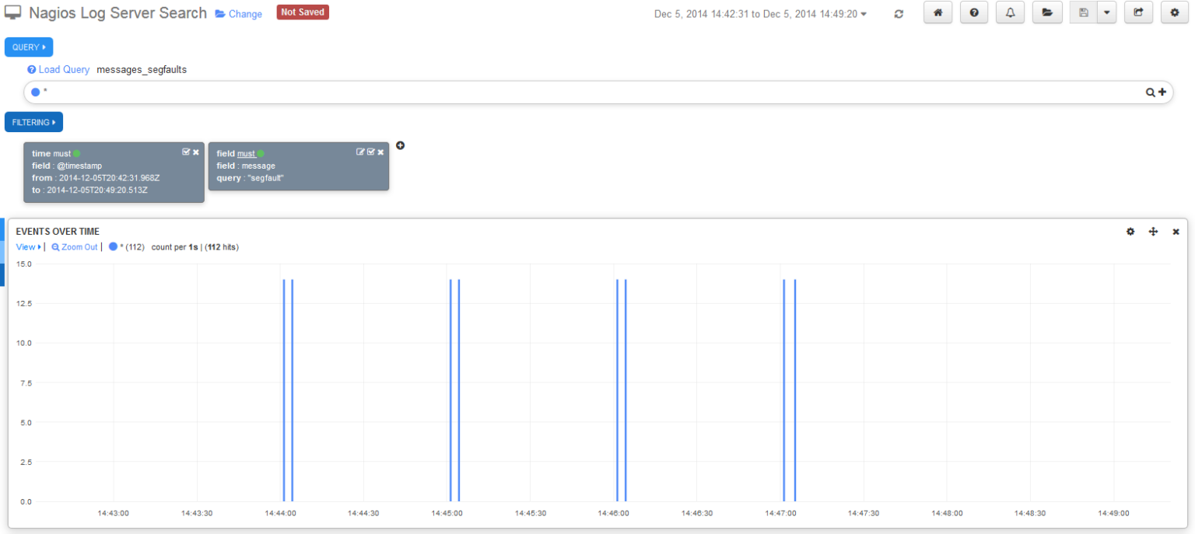
Task: Click the share dashboard icon
Action: (1138, 13)
